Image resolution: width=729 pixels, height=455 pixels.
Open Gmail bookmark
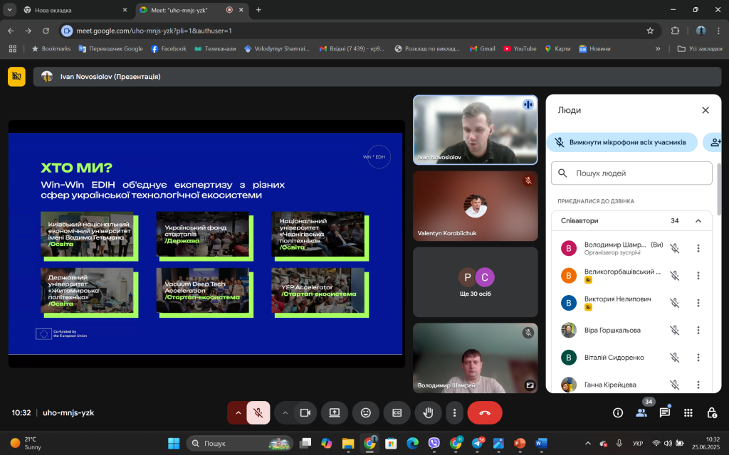483,49
